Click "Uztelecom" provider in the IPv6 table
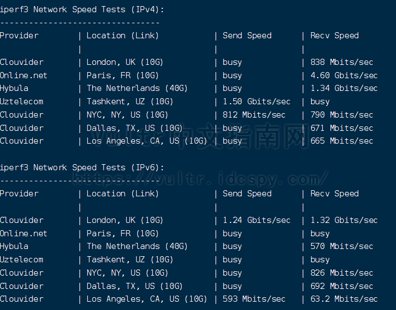 pos(22,260)
